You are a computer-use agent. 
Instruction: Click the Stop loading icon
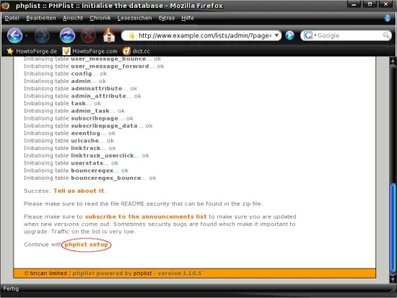pos(88,35)
